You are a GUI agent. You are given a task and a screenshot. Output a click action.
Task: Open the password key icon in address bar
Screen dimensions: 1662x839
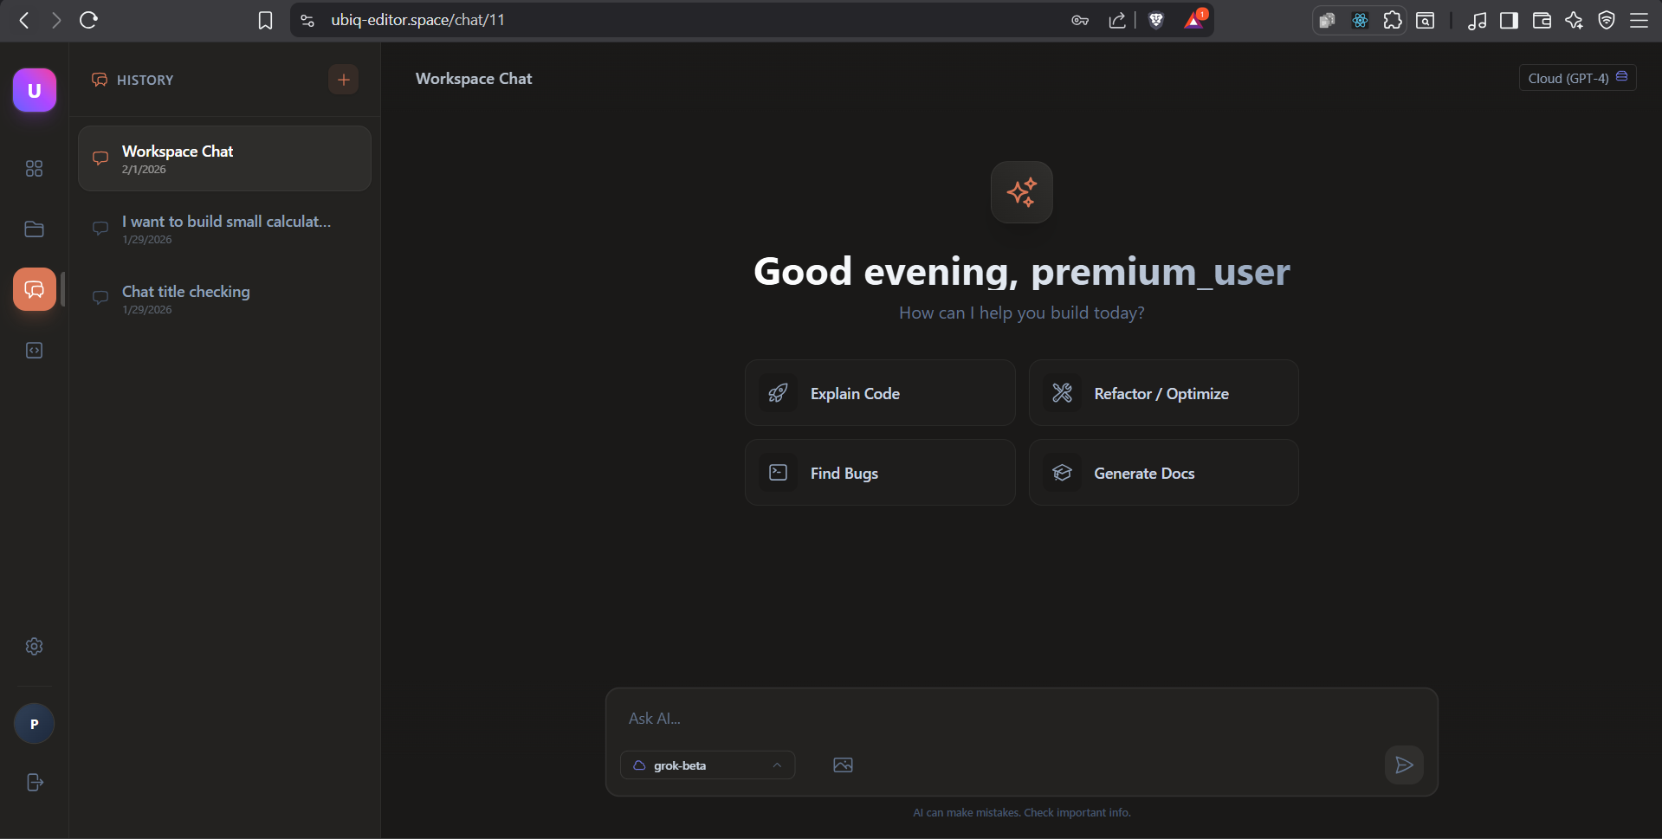1080,20
